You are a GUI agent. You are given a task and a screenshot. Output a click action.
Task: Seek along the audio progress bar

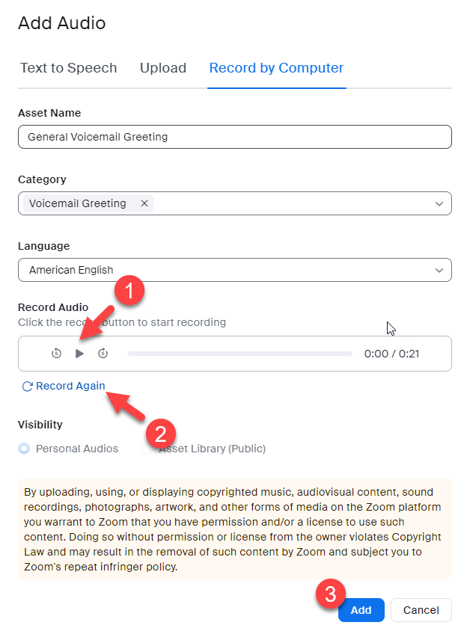coord(239,354)
